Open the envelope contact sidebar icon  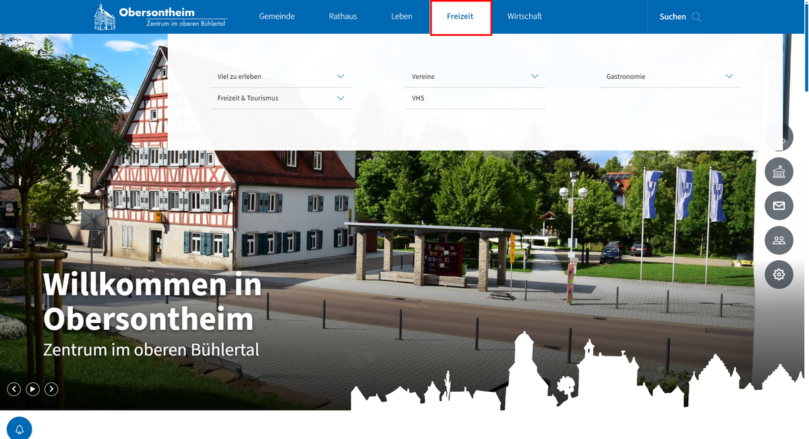tap(779, 206)
